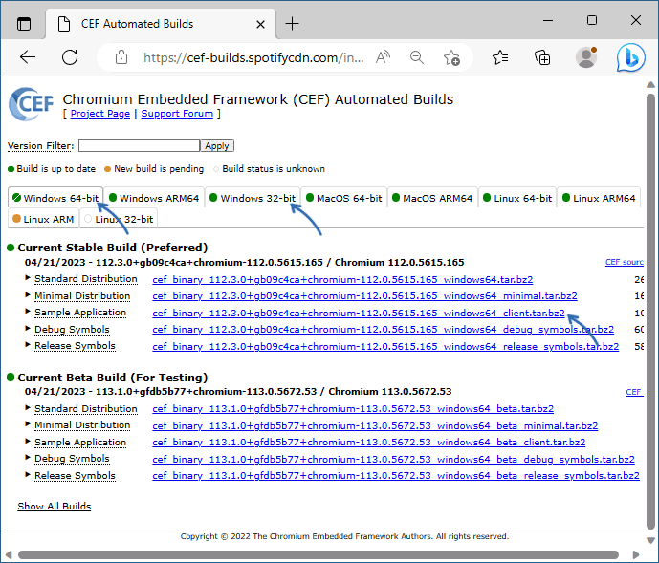Click the Version Filter text box
Screen dimensions: 659x563
click(x=139, y=145)
